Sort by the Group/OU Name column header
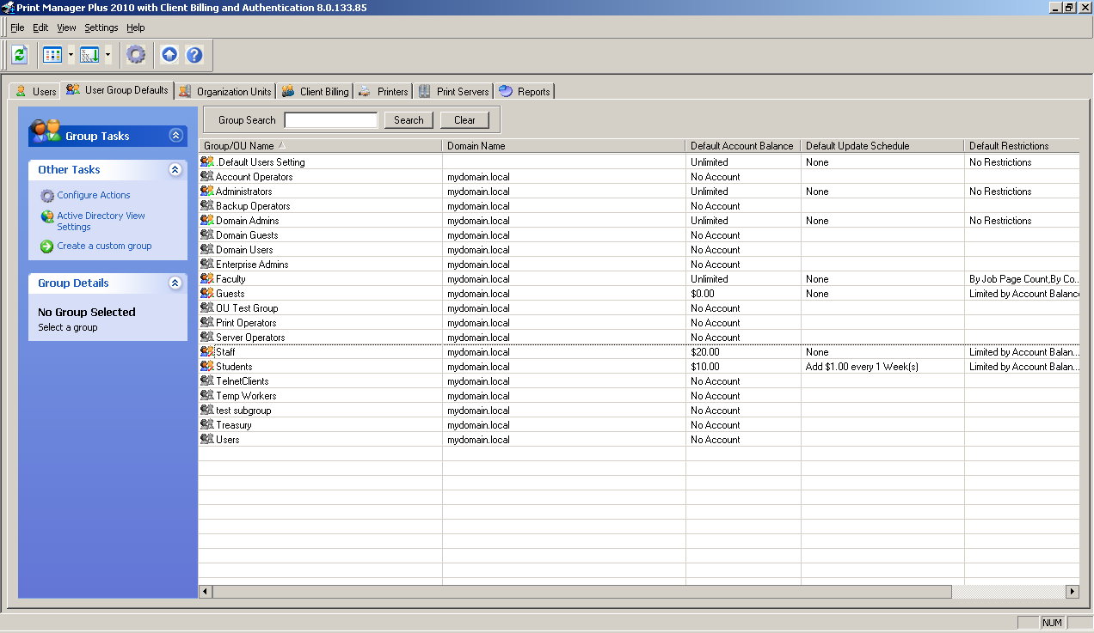Image resolution: width=1094 pixels, height=633 pixels. coord(321,146)
